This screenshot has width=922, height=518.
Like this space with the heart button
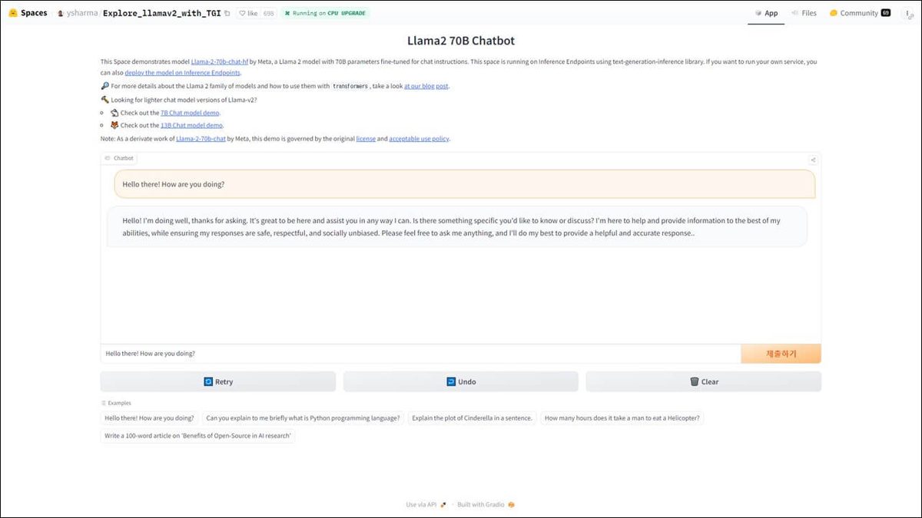(x=248, y=13)
